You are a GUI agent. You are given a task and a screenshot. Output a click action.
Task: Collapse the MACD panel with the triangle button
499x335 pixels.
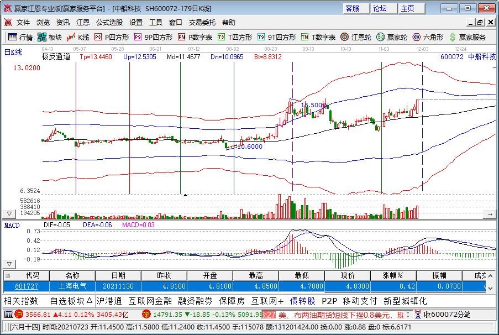coord(9,264)
